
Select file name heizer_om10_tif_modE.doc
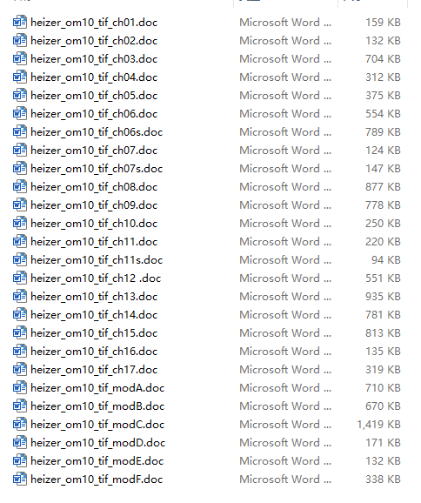(x=97, y=461)
